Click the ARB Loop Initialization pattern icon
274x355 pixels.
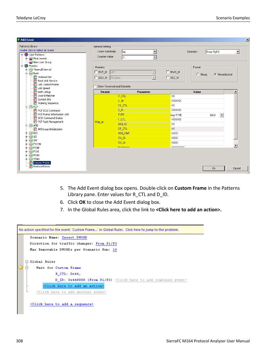[35, 129]
